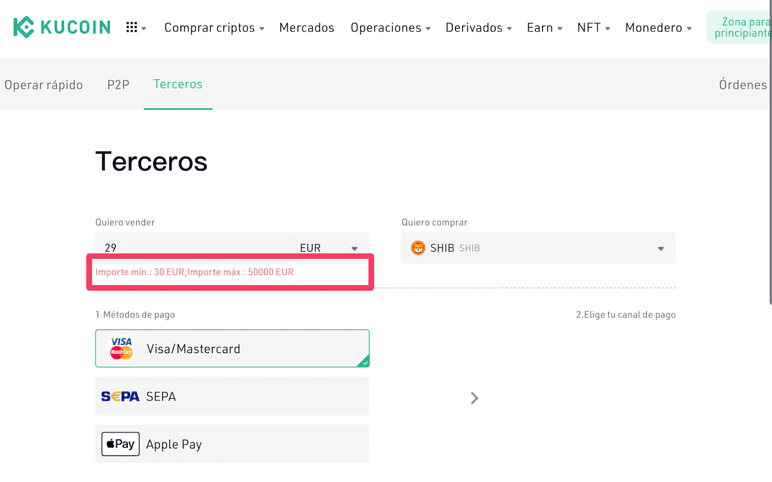Open Zona para principiantes button
772x482 pixels.
(x=739, y=27)
